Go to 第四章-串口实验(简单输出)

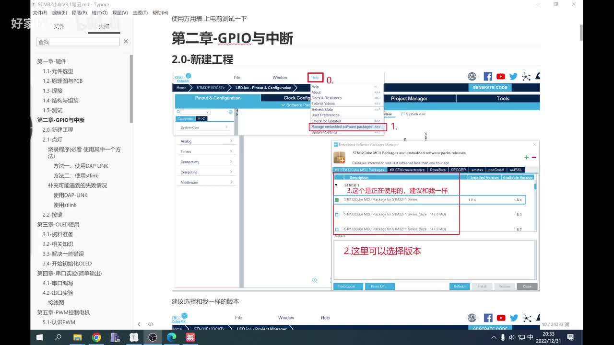[x=70, y=273]
